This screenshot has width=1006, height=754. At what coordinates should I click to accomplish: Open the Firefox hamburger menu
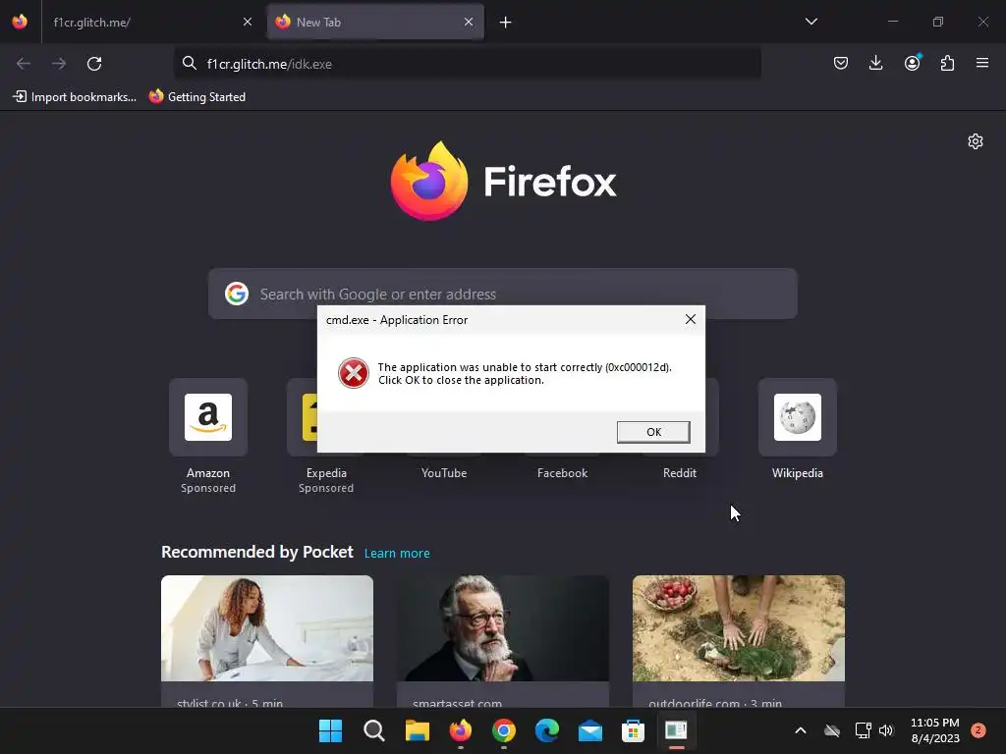pyautogui.click(x=982, y=63)
